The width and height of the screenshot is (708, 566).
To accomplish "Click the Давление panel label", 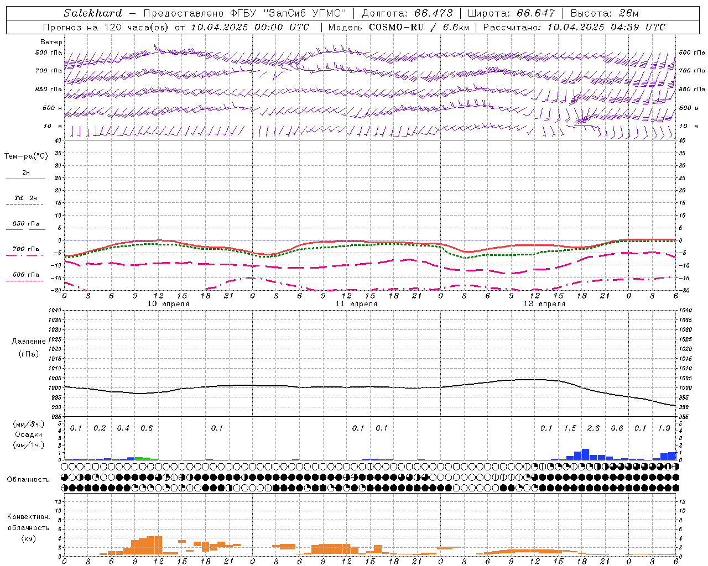I will (x=29, y=342).
